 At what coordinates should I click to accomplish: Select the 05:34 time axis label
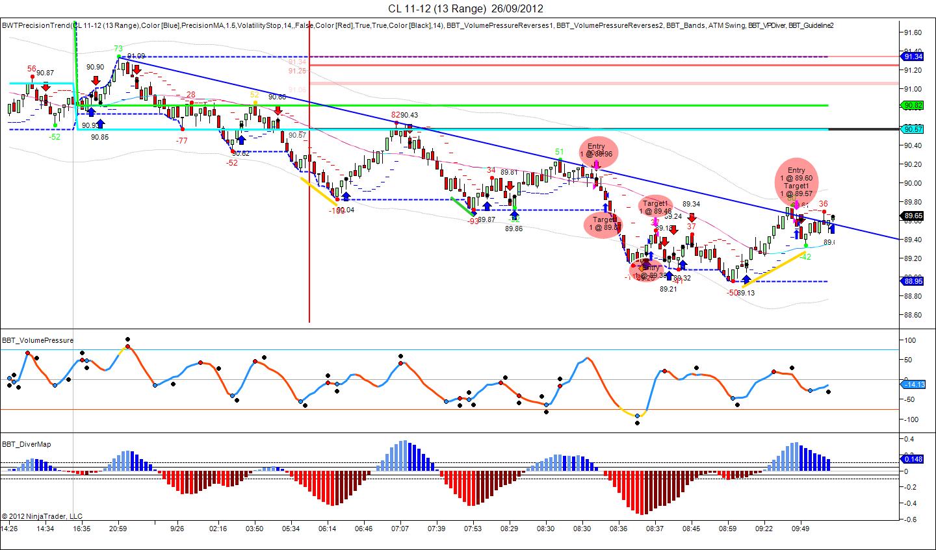(291, 529)
